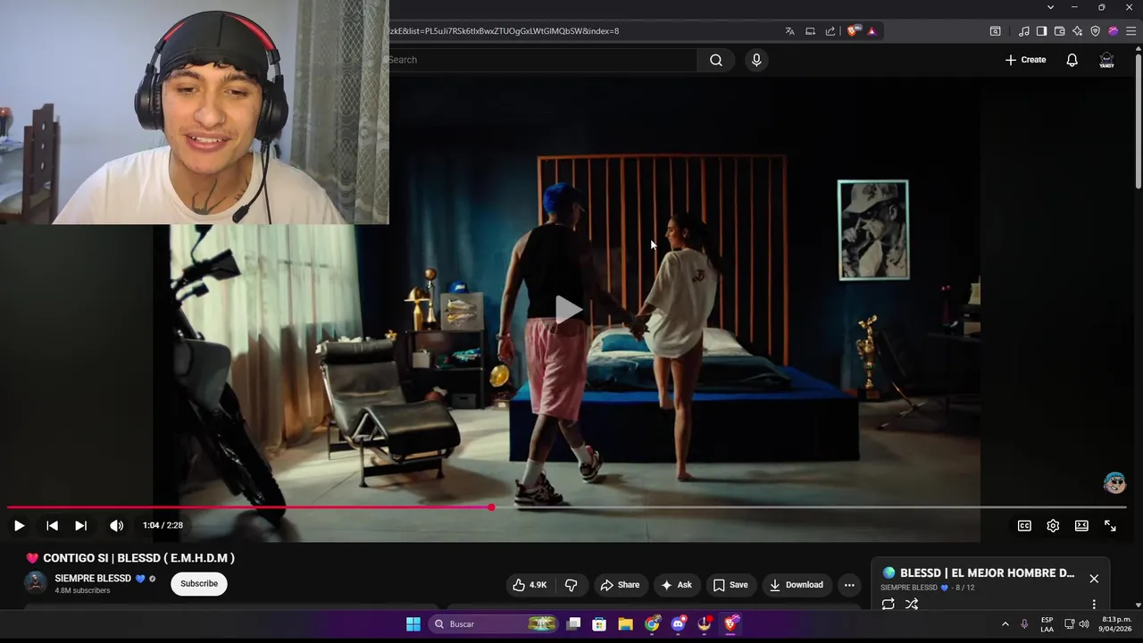Open YouTube notifications bell
This screenshot has width=1143, height=643.
(1072, 60)
